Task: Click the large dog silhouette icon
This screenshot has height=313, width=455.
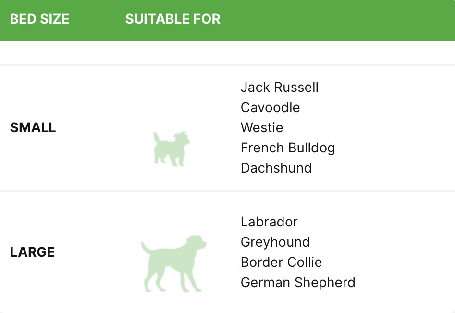Action: (173, 263)
